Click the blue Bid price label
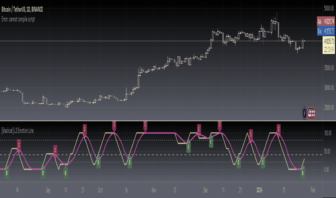Image resolution: width=336 pixels, height=198 pixels. click(326, 31)
